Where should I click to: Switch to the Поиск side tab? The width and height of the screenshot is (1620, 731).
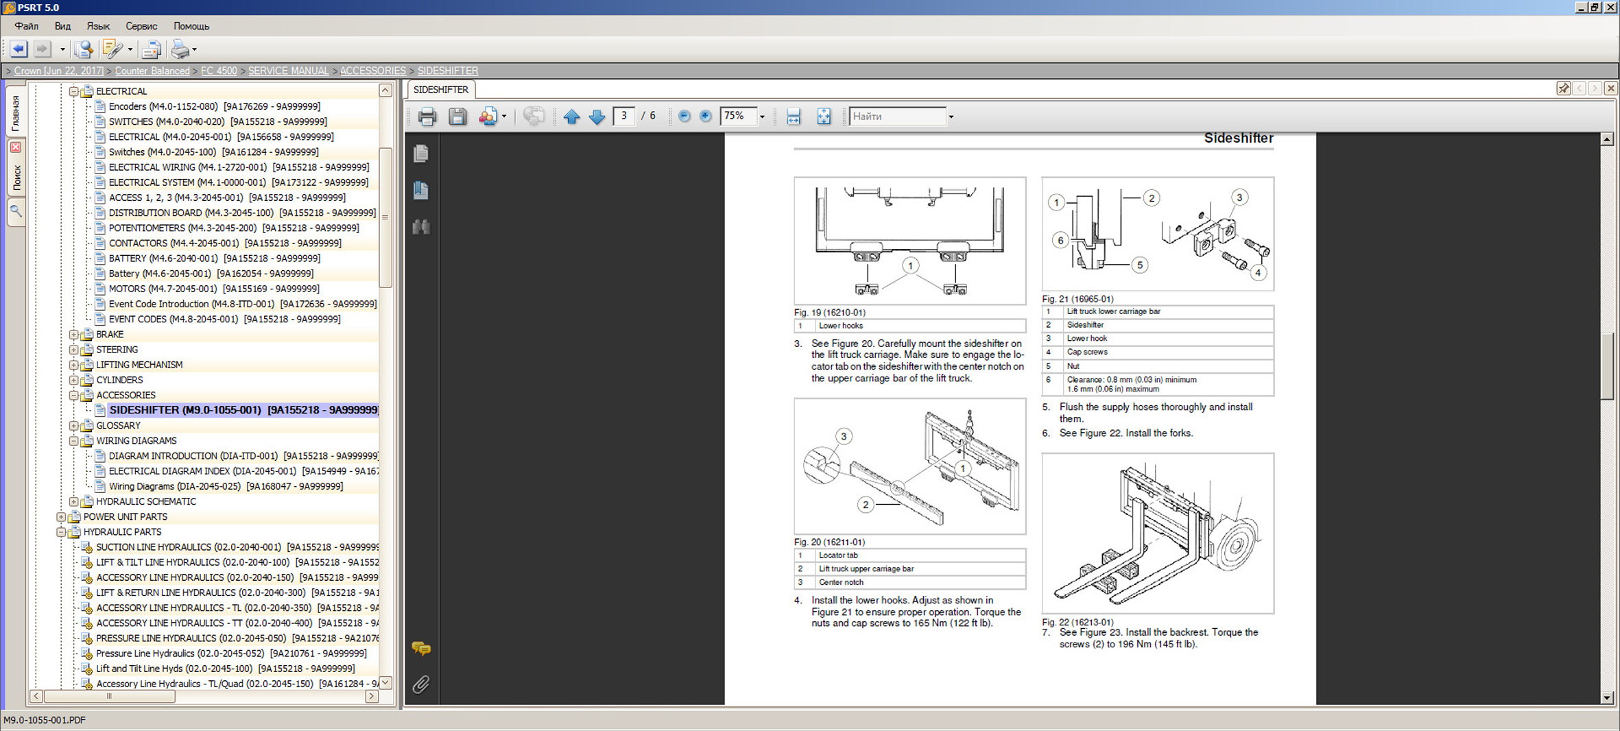(16, 177)
